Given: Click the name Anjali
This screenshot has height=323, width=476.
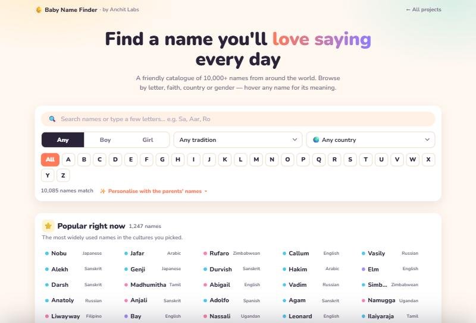Looking at the screenshot, I should [x=139, y=300].
